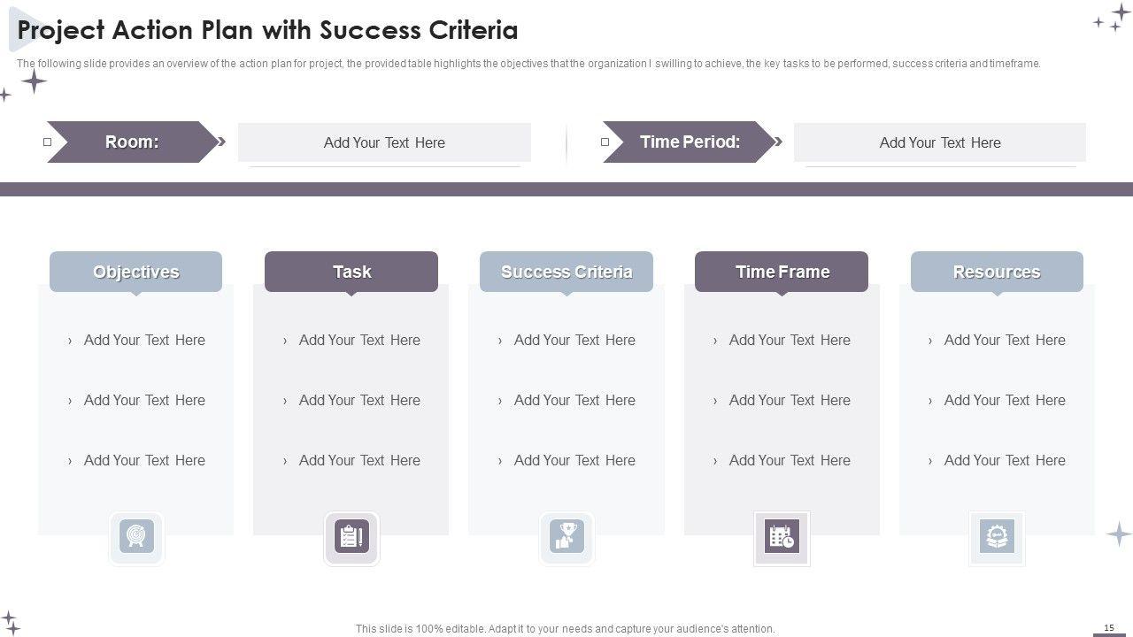The image size is (1133, 637).
Task: Click the Time Period text input field
Action: [939, 142]
